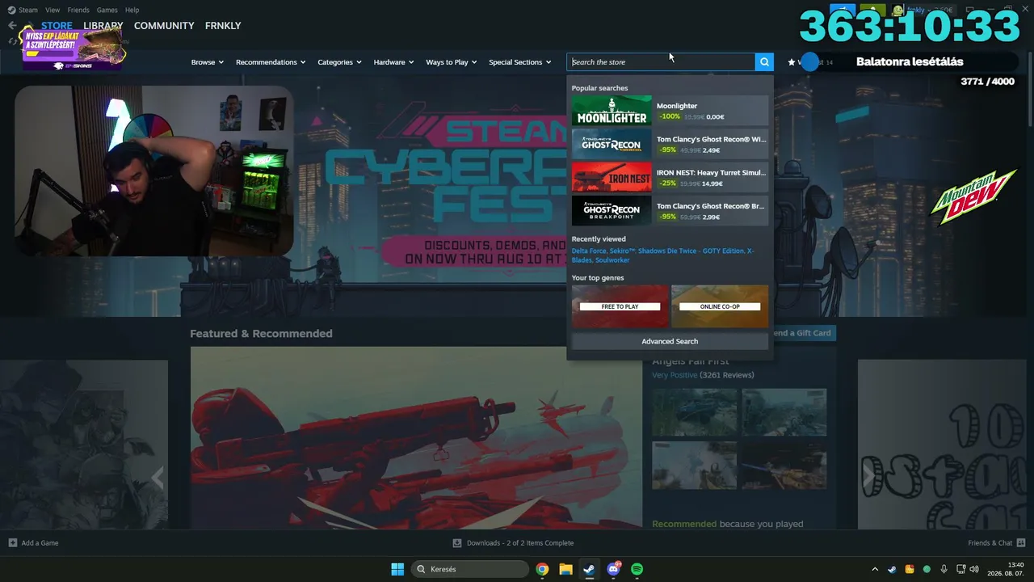Image resolution: width=1034 pixels, height=582 pixels.
Task: Click the magnifier search button in the store
Action: pos(764,62)
